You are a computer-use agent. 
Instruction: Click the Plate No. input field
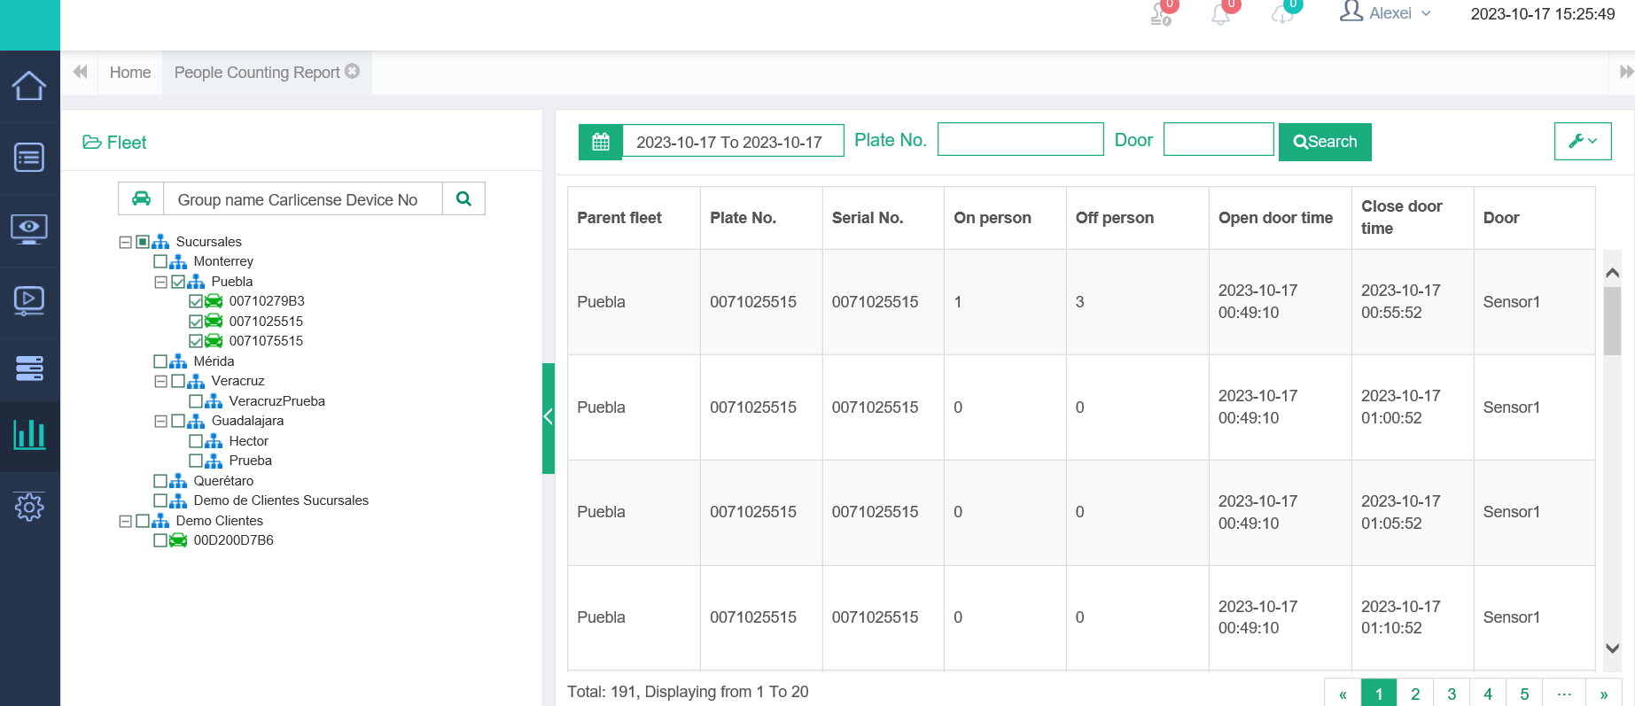pos(1020,140)
